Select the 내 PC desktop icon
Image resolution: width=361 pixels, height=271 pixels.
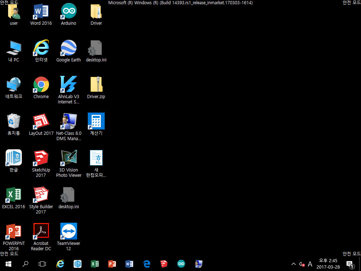(14, 51)
